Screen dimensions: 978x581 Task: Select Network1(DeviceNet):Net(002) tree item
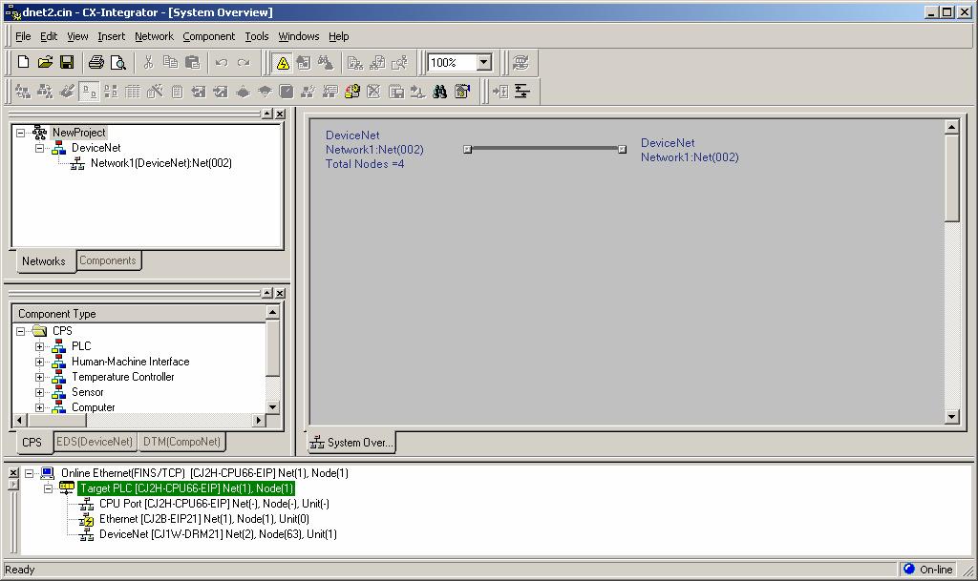tap(160, 163)
